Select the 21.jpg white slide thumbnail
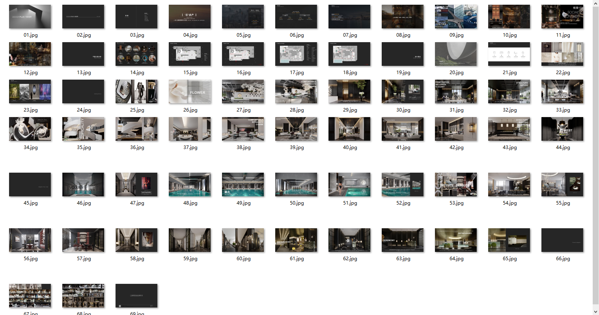This screenshot has height=315, width=599. point(509,54)
